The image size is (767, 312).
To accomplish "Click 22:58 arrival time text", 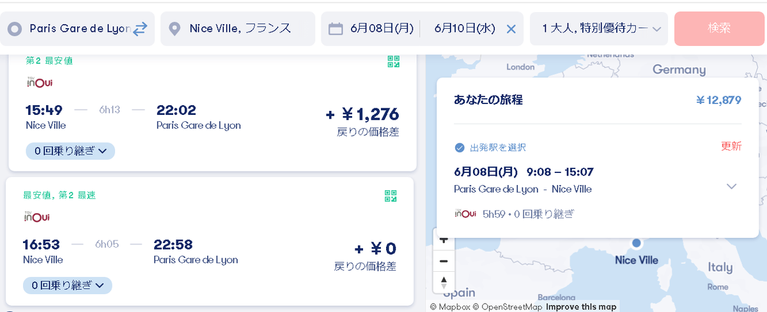I will (173, 245).
